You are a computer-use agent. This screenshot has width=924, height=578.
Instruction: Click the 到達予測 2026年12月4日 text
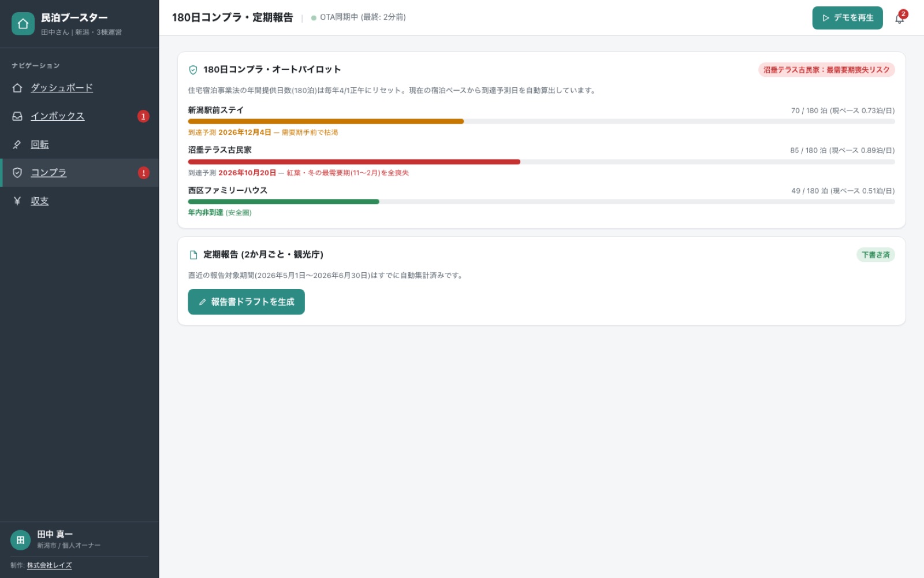click(x=229, y=132)
